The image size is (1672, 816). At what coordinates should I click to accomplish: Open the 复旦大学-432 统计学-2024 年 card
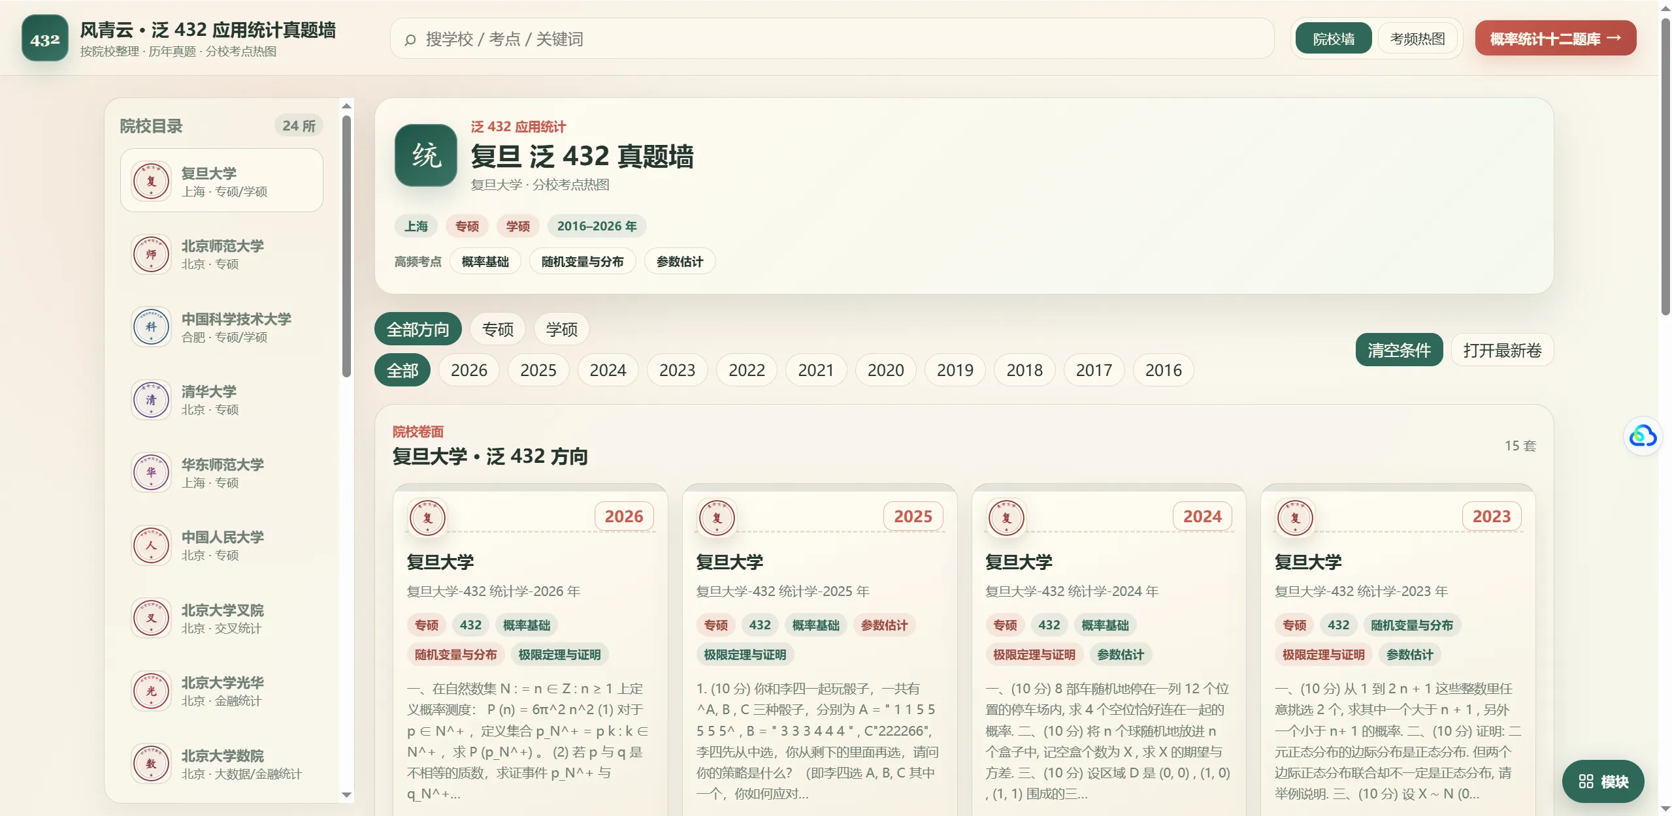click(x=1109, y=650)
